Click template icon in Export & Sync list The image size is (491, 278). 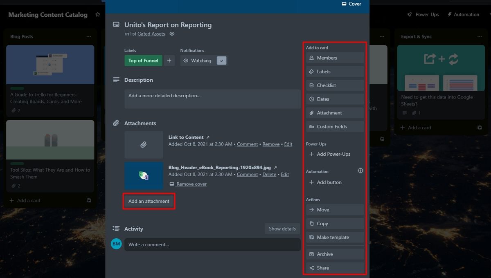click(x=480, y=128)
